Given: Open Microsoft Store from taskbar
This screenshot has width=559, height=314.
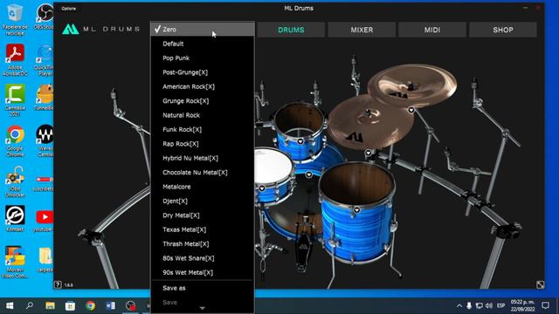Looking at the screenshot, I should [70, 305].
